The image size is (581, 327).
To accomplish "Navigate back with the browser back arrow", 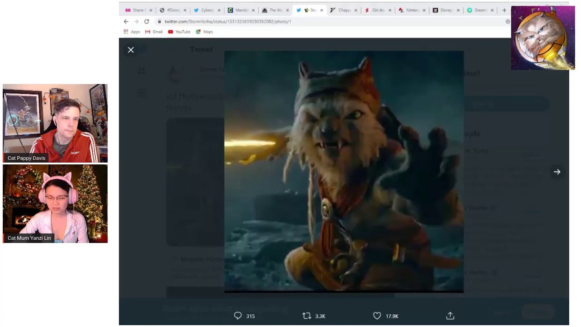I will [126, 21].
